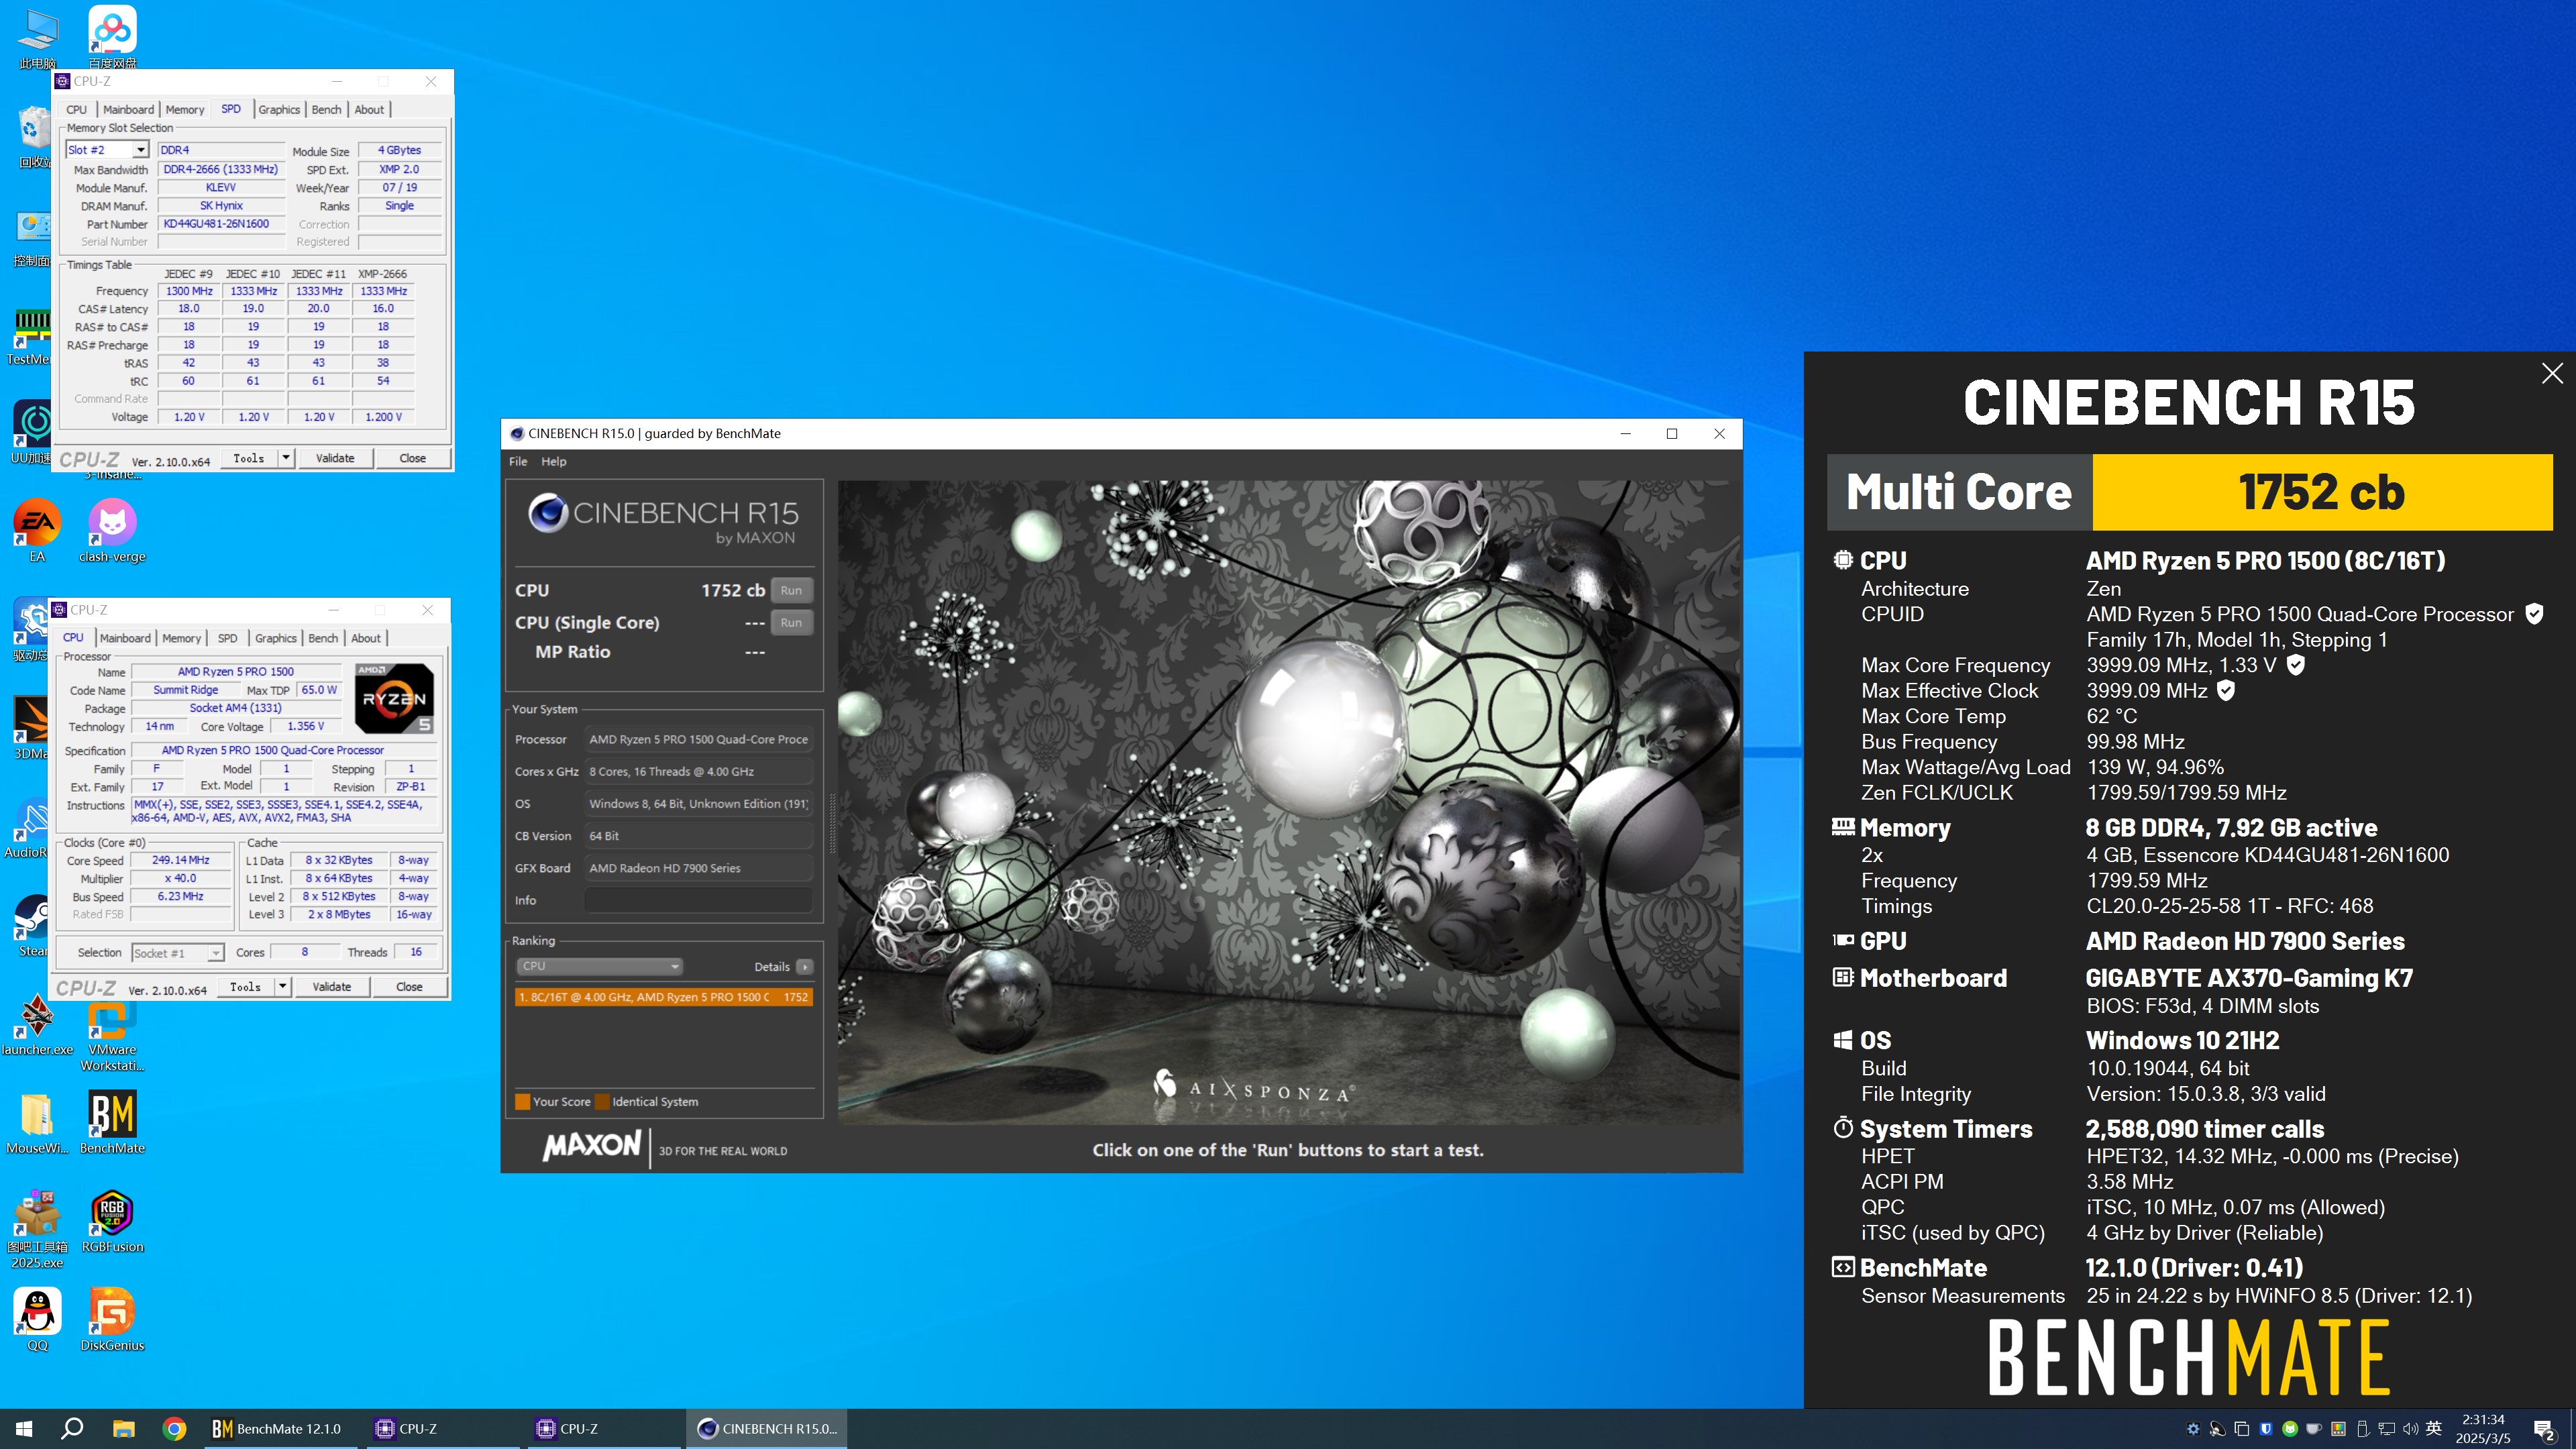The image size is (2576, 1449).
Task: Close the BenchMate result overlay X
Action: [2552, 373]
